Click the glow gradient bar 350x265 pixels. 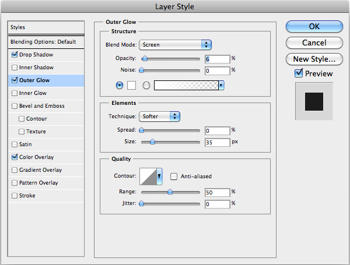coord(186,86)
